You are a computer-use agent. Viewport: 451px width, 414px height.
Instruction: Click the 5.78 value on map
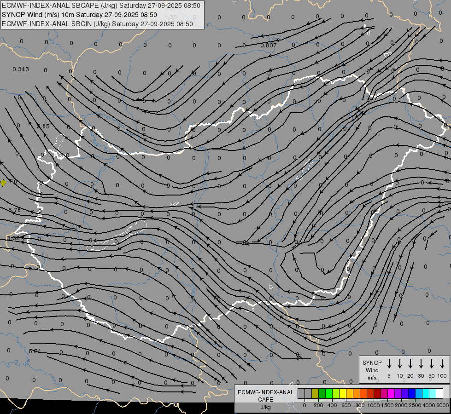(15, 210)
